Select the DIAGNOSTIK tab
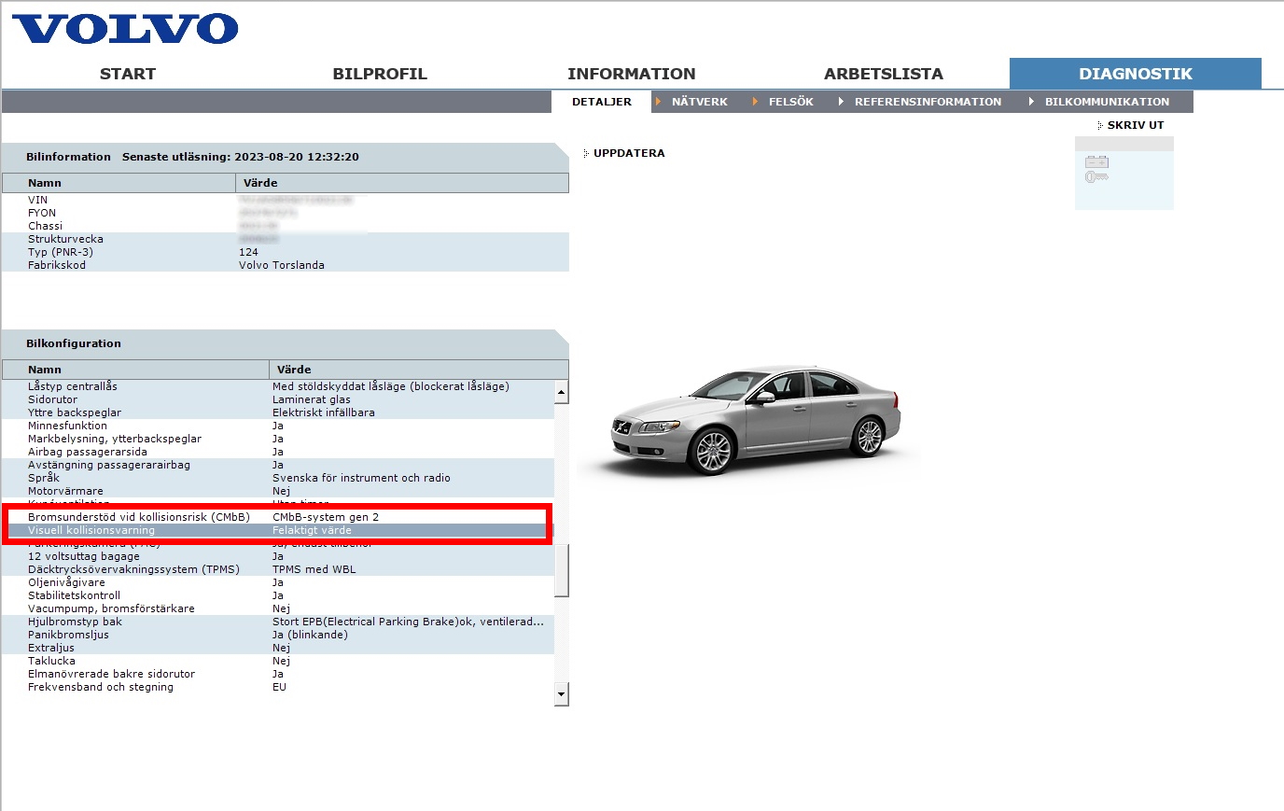 [1136, 74]
